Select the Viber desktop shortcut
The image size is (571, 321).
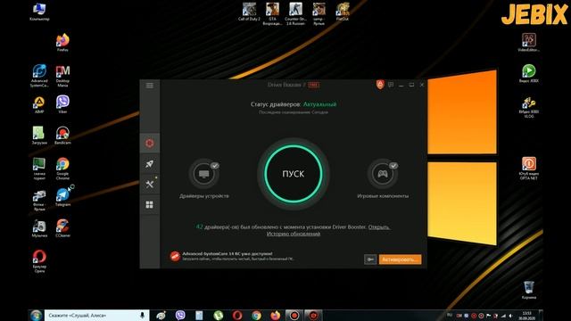point(62,105)
